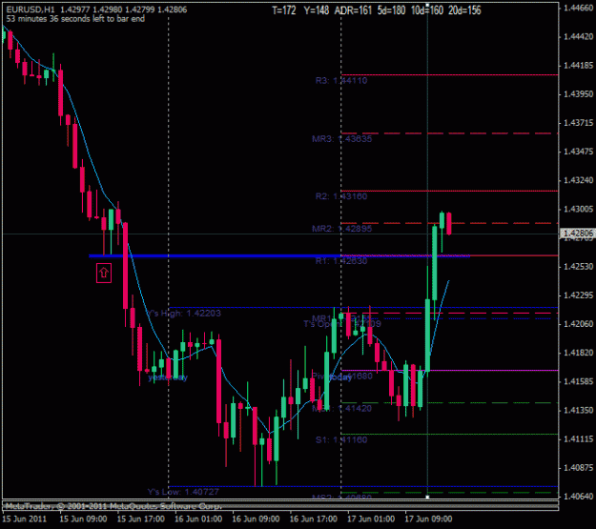Click the 1.41350 price scale value
The height and width of the screenshot is (529, 596).
point(578,410)
